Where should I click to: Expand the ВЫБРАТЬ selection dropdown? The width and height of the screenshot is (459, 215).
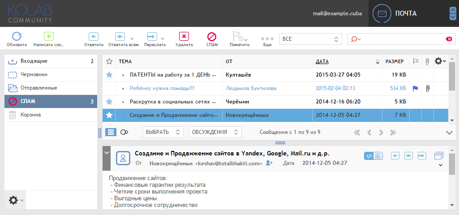click(163, 132)
